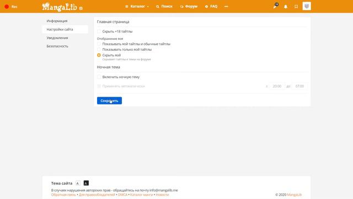Image resolution: width=353 pixels, height=199 pixels.
Task: Select 'Скрыть яой' radio option
Action: pyautogui.click(x=99, y=55)
